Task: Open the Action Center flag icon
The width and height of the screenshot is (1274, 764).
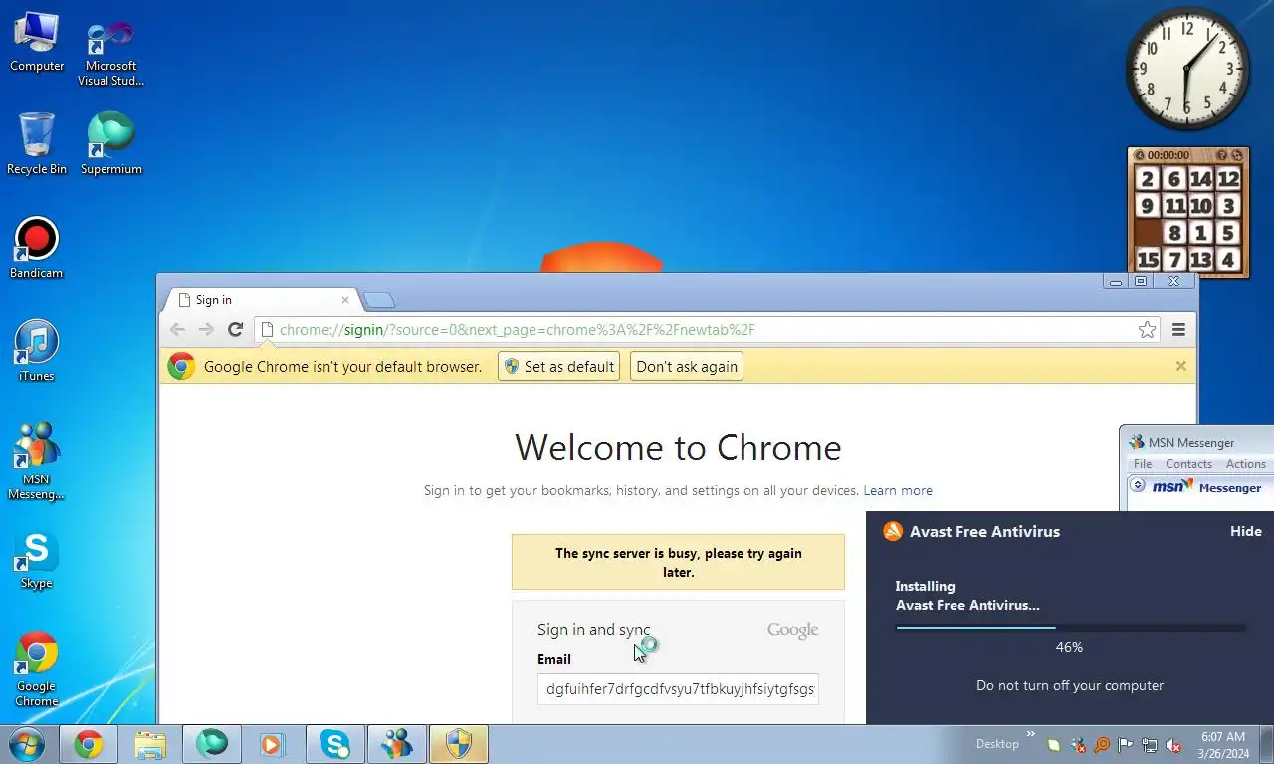Action: click(x=1126, y=745)
